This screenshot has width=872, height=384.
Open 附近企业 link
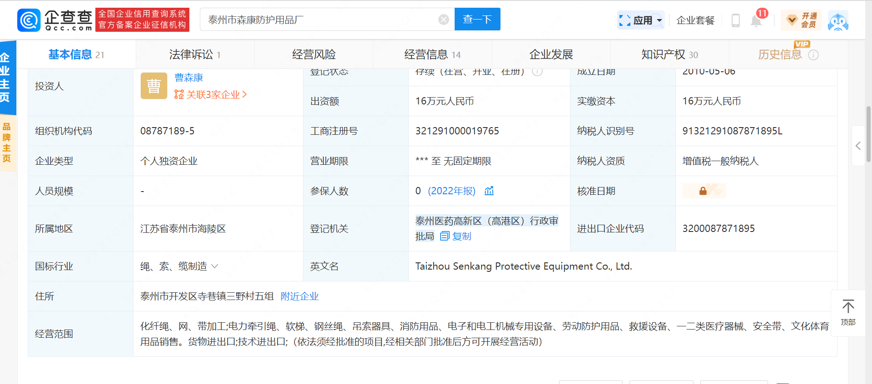[x=300, y=296]
